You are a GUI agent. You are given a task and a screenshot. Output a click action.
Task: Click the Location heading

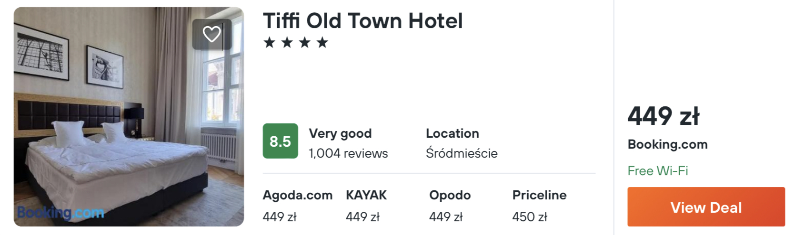[452, 133]
